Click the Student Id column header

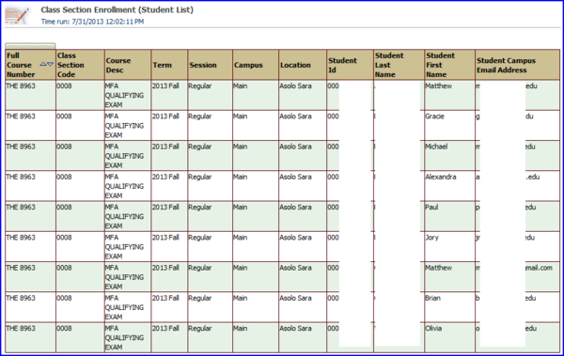[x=350, y=65]
